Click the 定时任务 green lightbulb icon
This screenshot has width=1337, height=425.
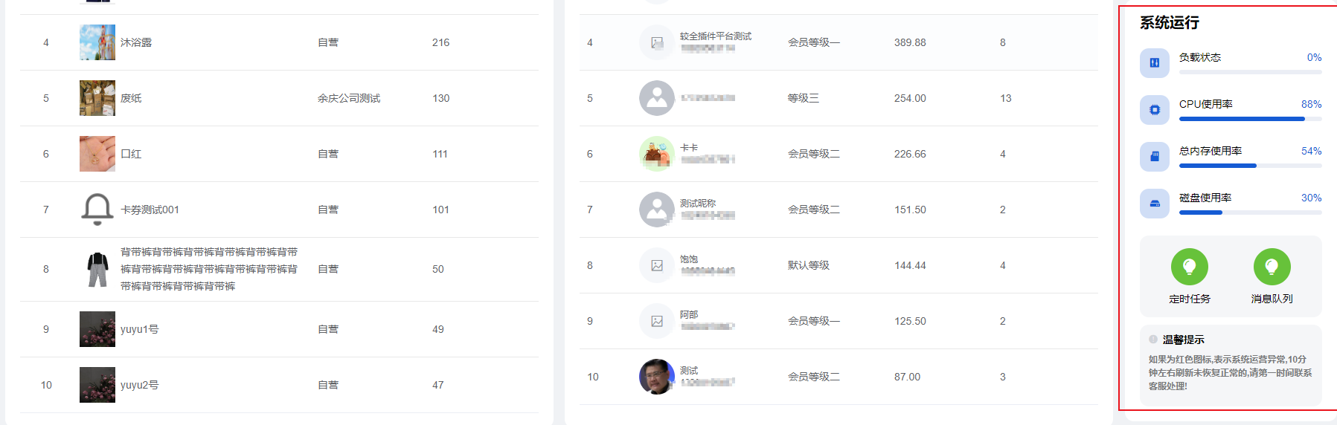pyautogui.click(x=1189, y=267)
